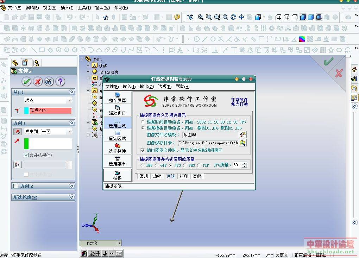Screen dimensions: 359x258
Task: Collapse the 从(F) section
Action: point(72,92)
